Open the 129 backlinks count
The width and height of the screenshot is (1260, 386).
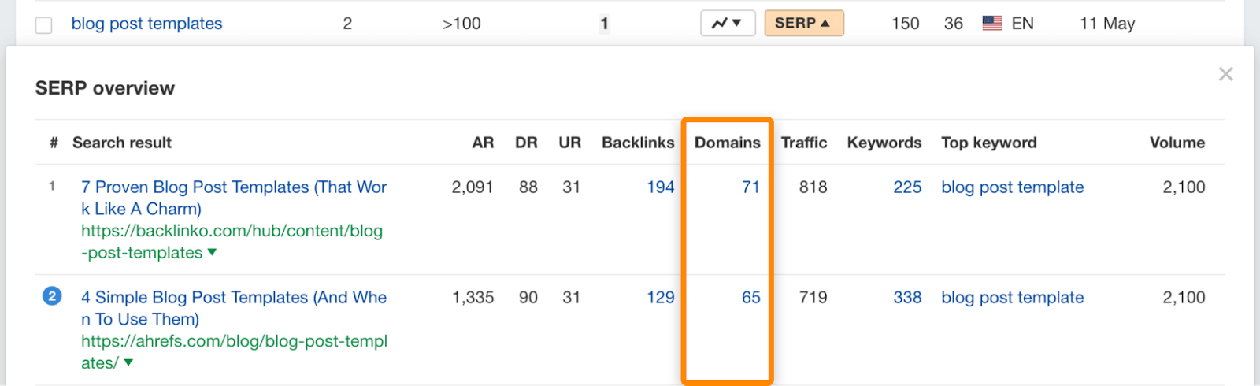660,298
